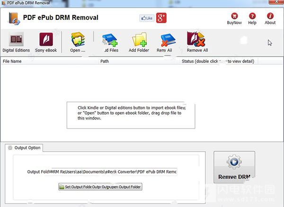284x207 pixels.
Task: Click the Facebook Like button
Action: click(x=147, y=18)
